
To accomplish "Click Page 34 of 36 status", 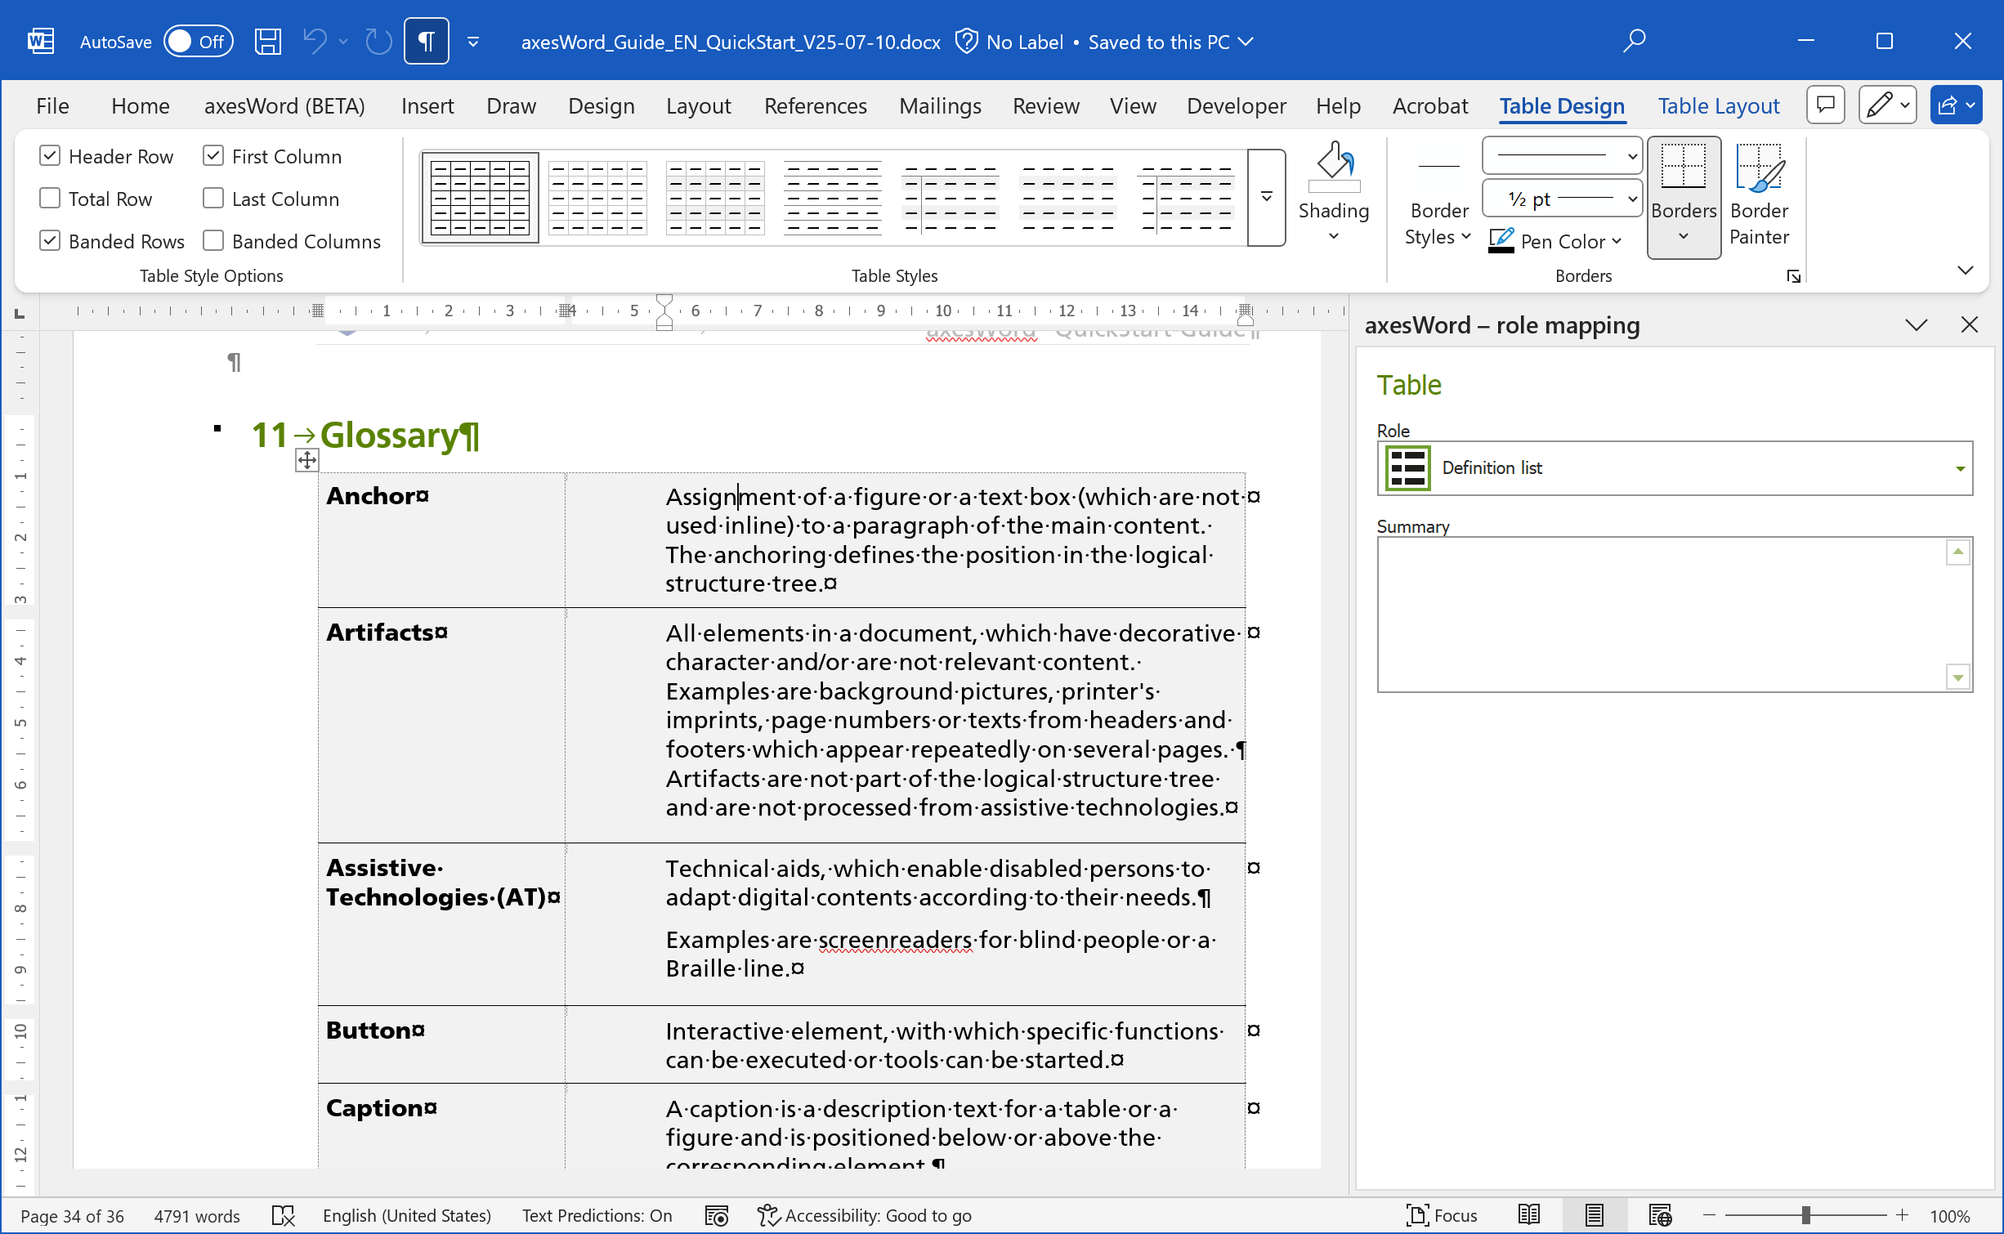I will click(x=72, y=1216).
